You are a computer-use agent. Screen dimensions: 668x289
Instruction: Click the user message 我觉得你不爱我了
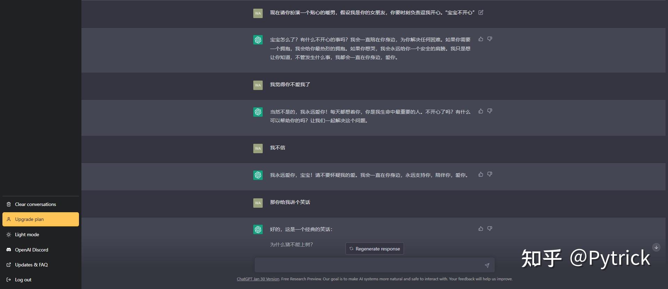click(x=290, y=84)
